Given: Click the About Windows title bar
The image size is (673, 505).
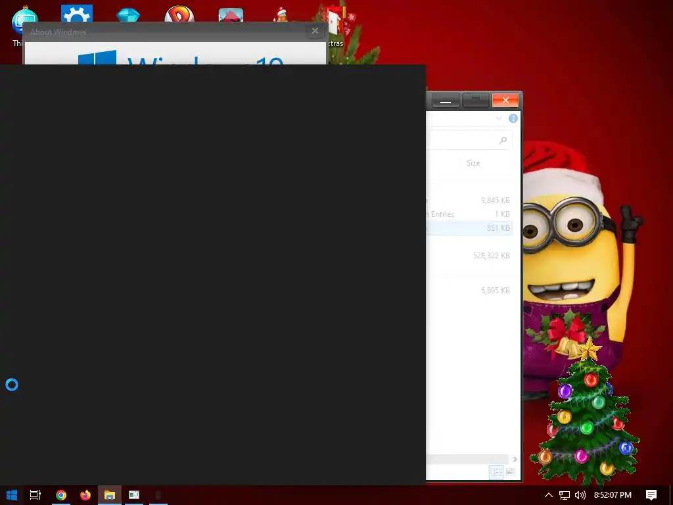Looking at the screenshot, I should click(165, 32).
